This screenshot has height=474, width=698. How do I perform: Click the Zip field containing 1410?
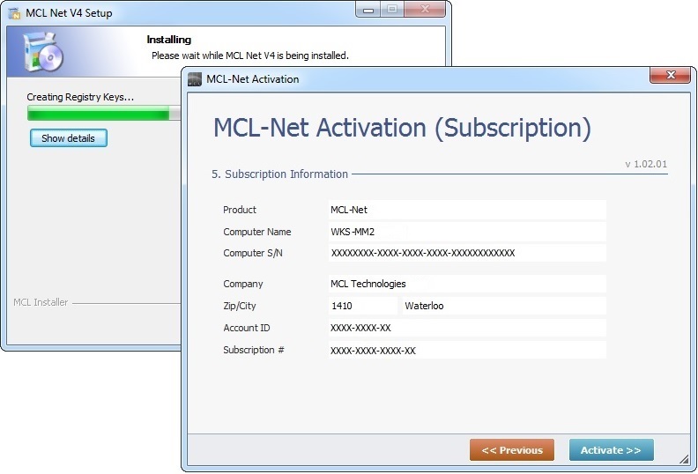363,306
